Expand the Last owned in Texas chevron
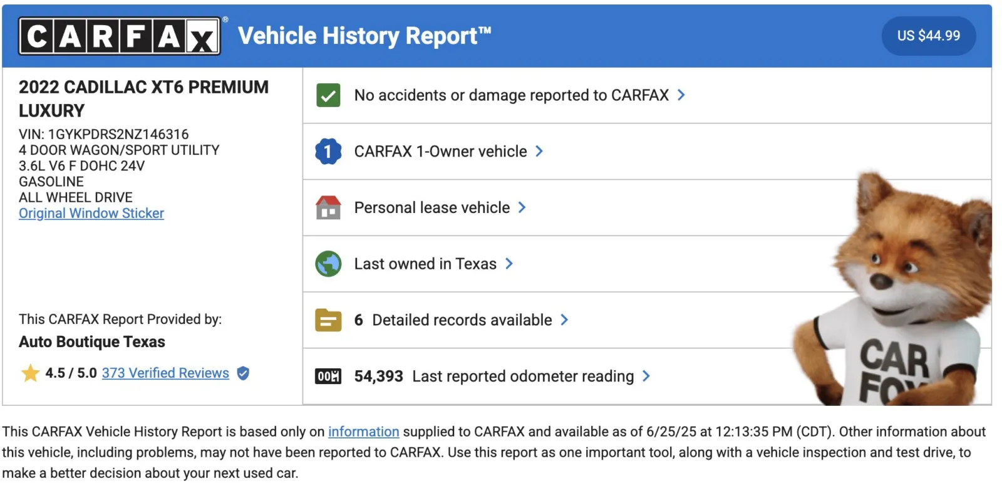Image resolution: width=1002 pixels, height=498 pixels. click(509, 264)
